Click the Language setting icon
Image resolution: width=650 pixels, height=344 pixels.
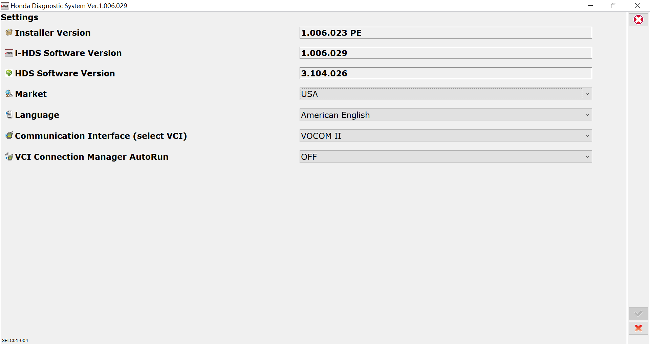pos(9,115)
